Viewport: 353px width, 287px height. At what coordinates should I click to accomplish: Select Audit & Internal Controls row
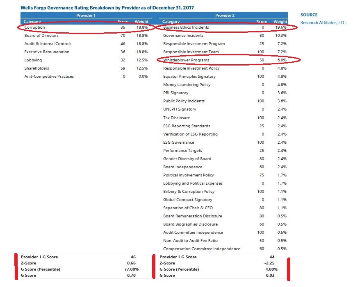coord(87,44)
